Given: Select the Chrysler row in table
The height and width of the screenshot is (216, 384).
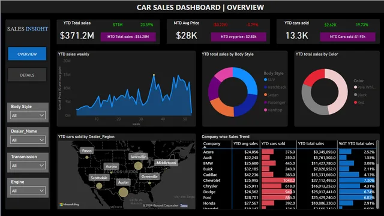Looking at the screenshot, I should (x=289, y=186).
